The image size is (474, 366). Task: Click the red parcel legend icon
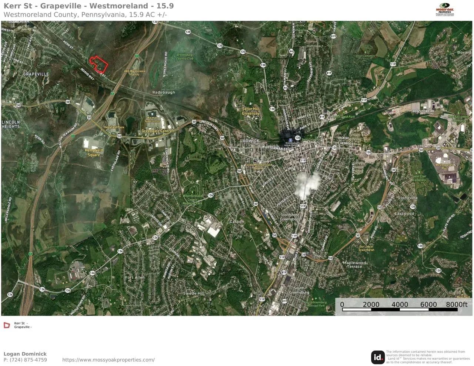(x=7, y=325)
